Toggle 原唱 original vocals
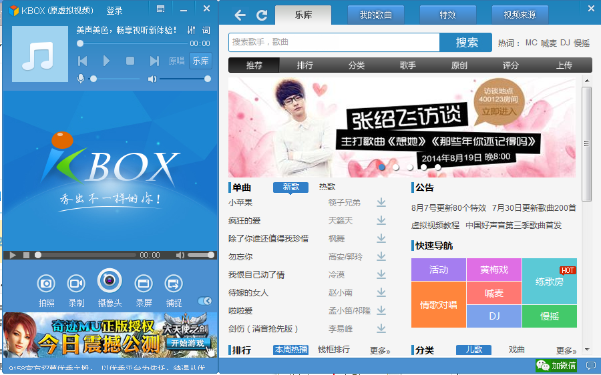The height and width of the screenshot is (375, 601). pyautogui.click(x=176, y=61)
